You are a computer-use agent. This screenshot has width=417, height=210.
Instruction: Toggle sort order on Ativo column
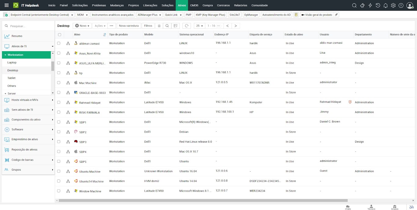tap(104, 35)
